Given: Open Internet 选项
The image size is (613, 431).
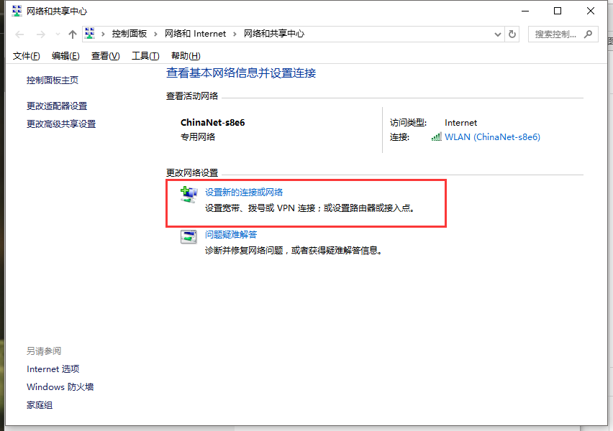Looking at the screenshot, I should point(53,369).
